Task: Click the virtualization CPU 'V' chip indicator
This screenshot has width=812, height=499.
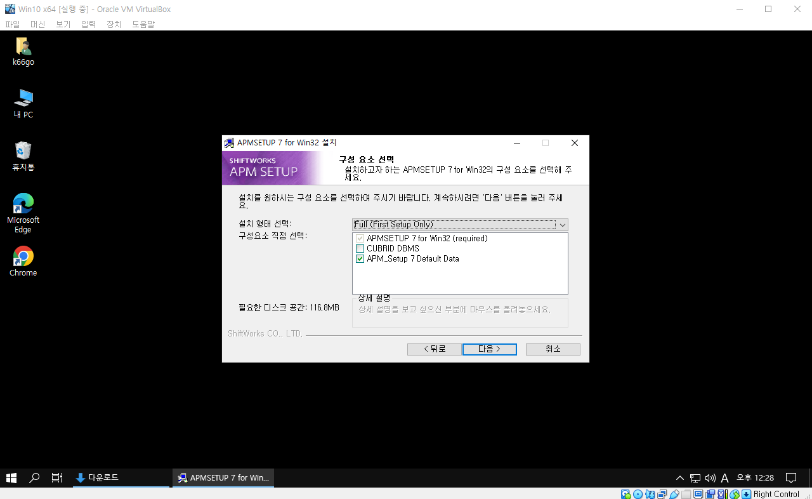Action: [x=723, y=495]
